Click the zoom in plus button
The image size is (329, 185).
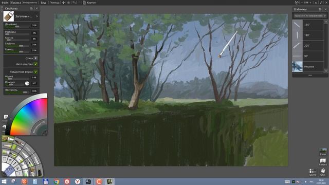310,3
